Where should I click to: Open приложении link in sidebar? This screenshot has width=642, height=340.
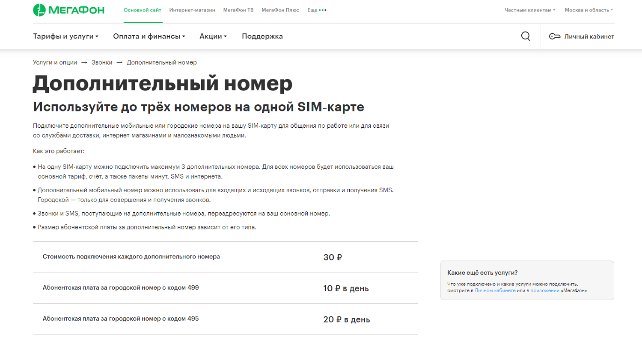click(x=545, y=290)
